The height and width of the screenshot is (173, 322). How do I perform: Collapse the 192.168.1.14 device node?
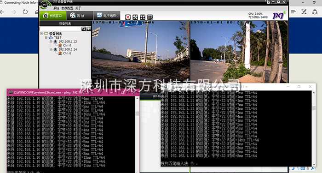click(x=51, y=49)
